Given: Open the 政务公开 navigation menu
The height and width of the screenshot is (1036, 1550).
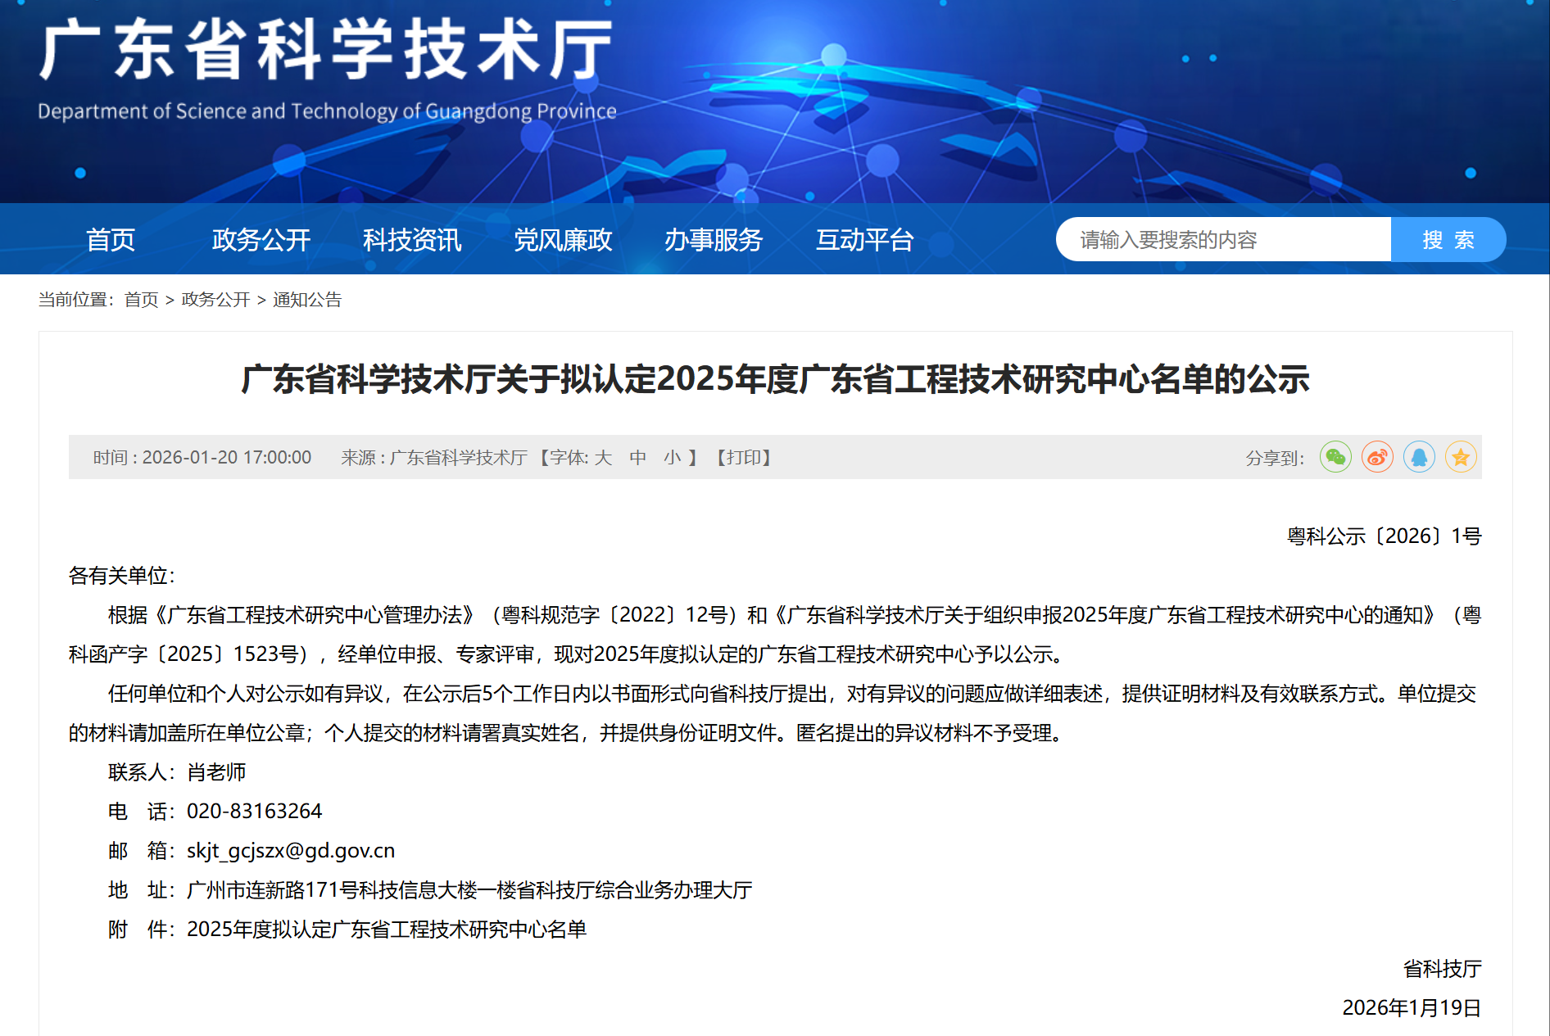Looking at the screenshot, I should pyautogui.click(x=261, y=239).
